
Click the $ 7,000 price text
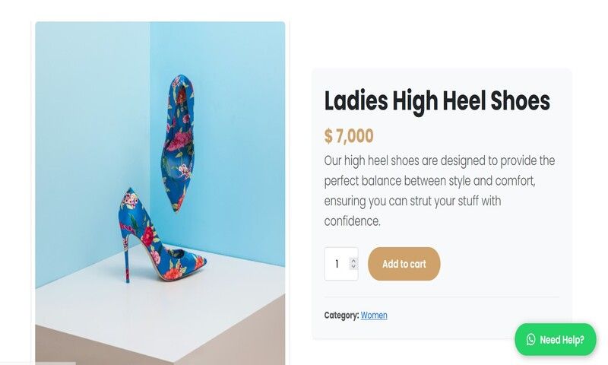click(349, 136)
